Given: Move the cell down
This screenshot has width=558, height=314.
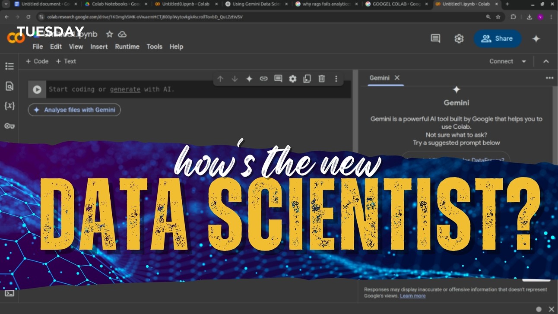Looking at the screenshot, I should (235, 79).
